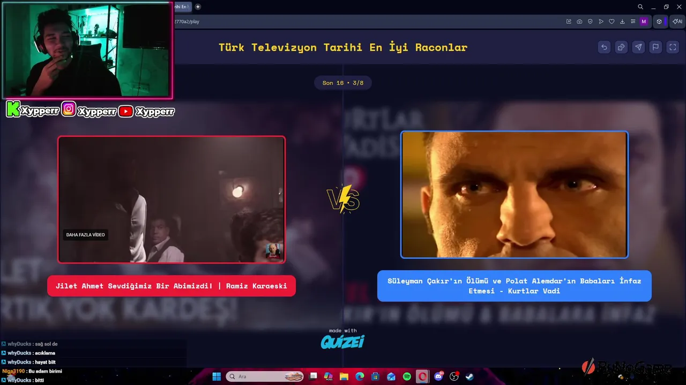Screen dimensions: 686x385
Task: Click the undo/back arrow button in quiz header
Action: pos(604,47)
